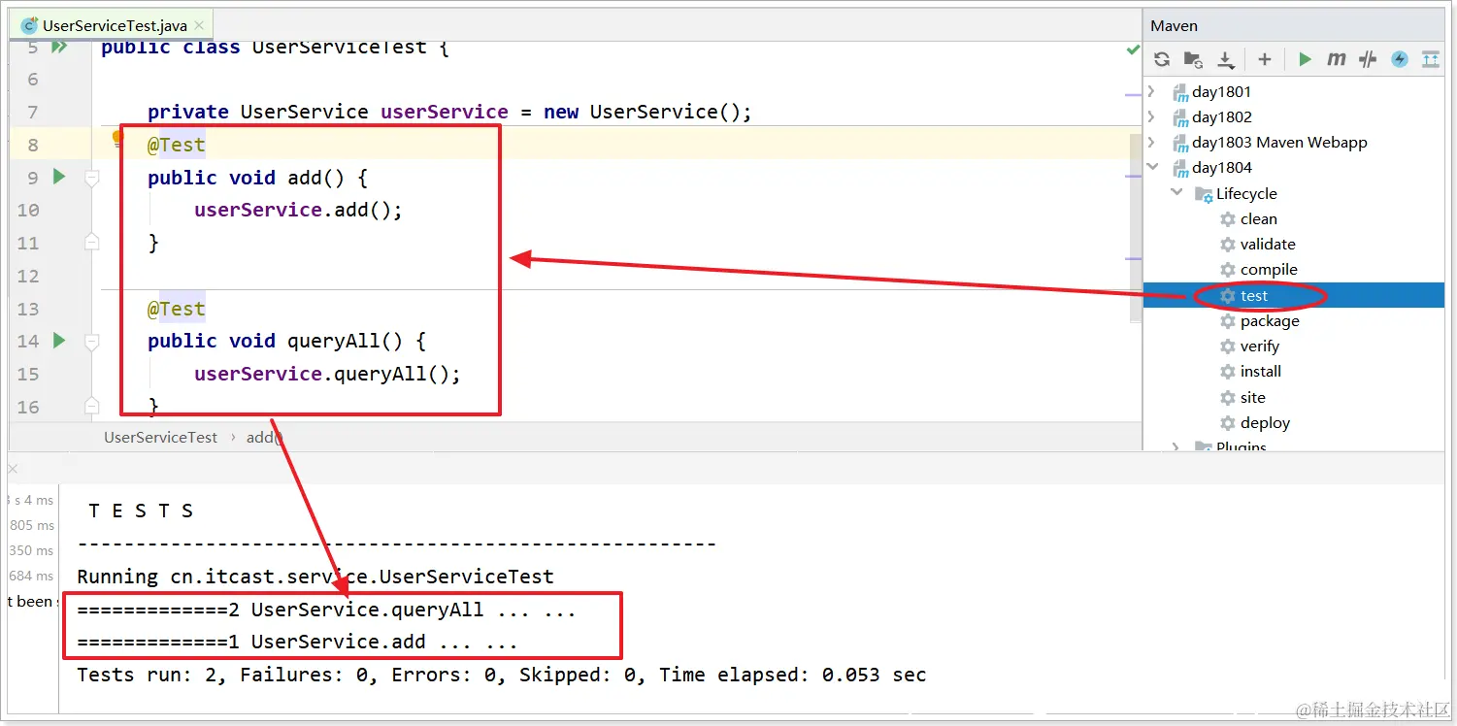Fold the queryAll() method at line 14
Screen dimensions: 1457x726
click(x=92, y=342)
